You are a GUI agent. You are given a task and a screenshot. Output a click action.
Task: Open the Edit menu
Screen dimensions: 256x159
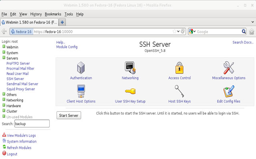(x=13, y=14)
